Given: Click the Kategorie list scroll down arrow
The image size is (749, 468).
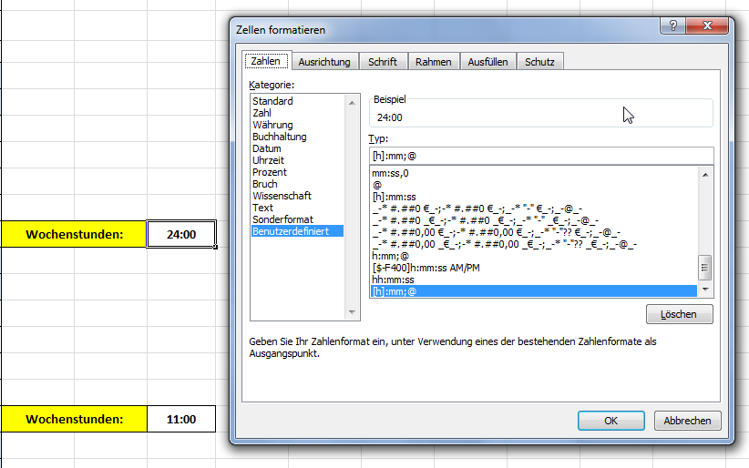Looking at the screenshot, I should tap(352, 312).
